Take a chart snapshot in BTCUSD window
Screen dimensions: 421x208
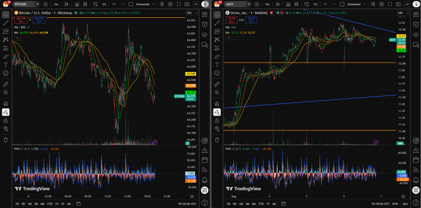tap(187, 4)
